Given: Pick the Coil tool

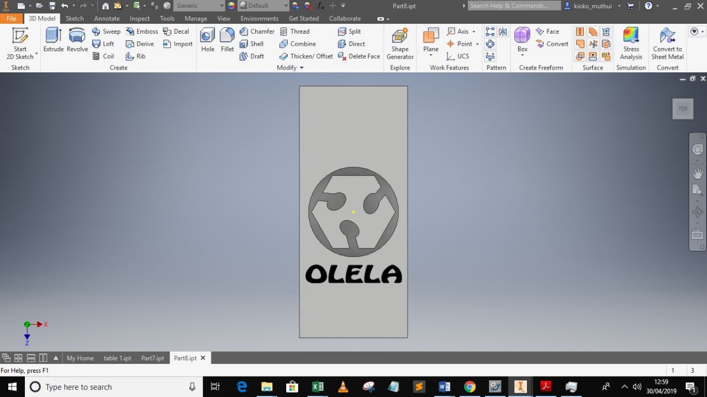Looking at the screenshot, I should click(103, 56).
